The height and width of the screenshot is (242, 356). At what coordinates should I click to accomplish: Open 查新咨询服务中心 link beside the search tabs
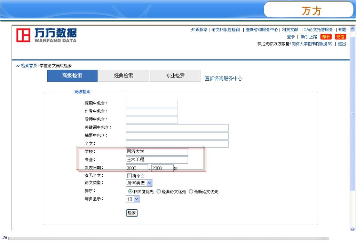click(223, 79)
